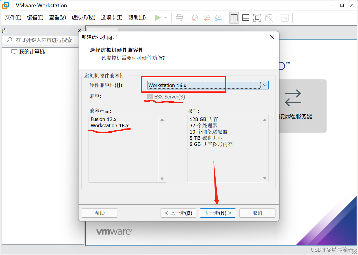Viewport: 358px width, 255px height.
Task: Click the compatible products list scroll-up arrow
Action: 162,120
